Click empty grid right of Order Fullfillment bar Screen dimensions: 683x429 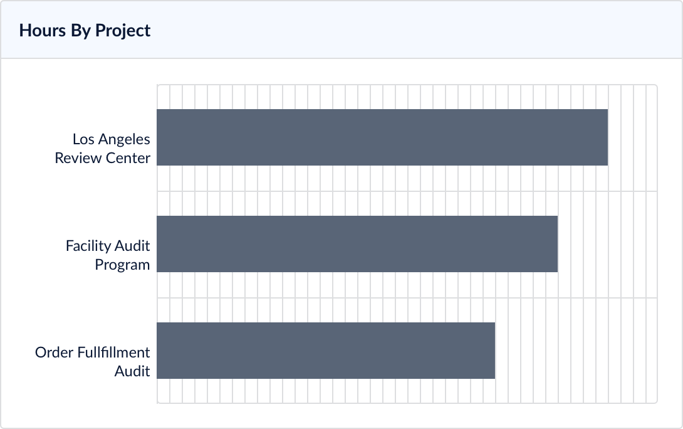pyautogui.click(x=575, y=351)
